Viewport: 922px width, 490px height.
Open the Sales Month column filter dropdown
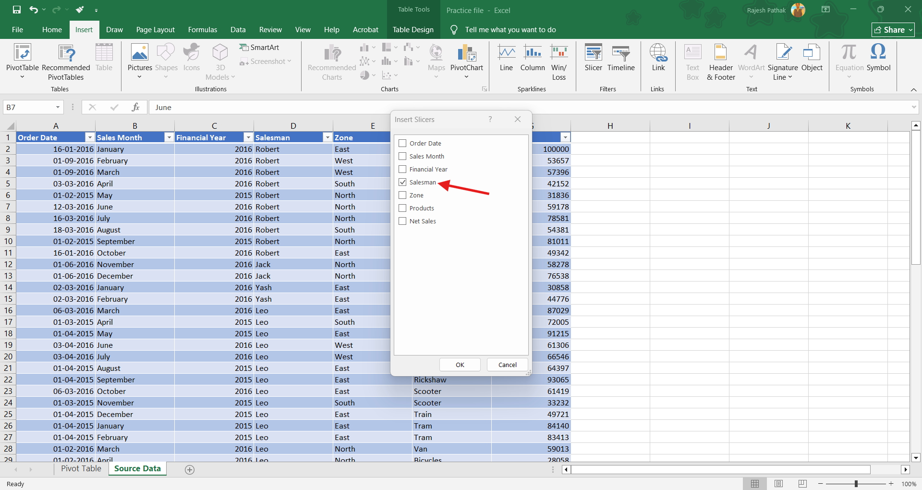(x=169, y=138)
